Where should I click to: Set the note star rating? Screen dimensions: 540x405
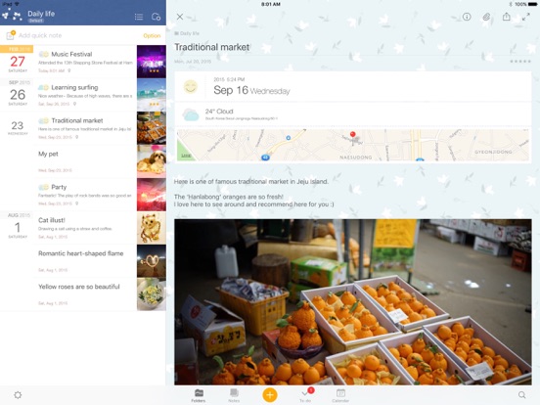(520, 62)
